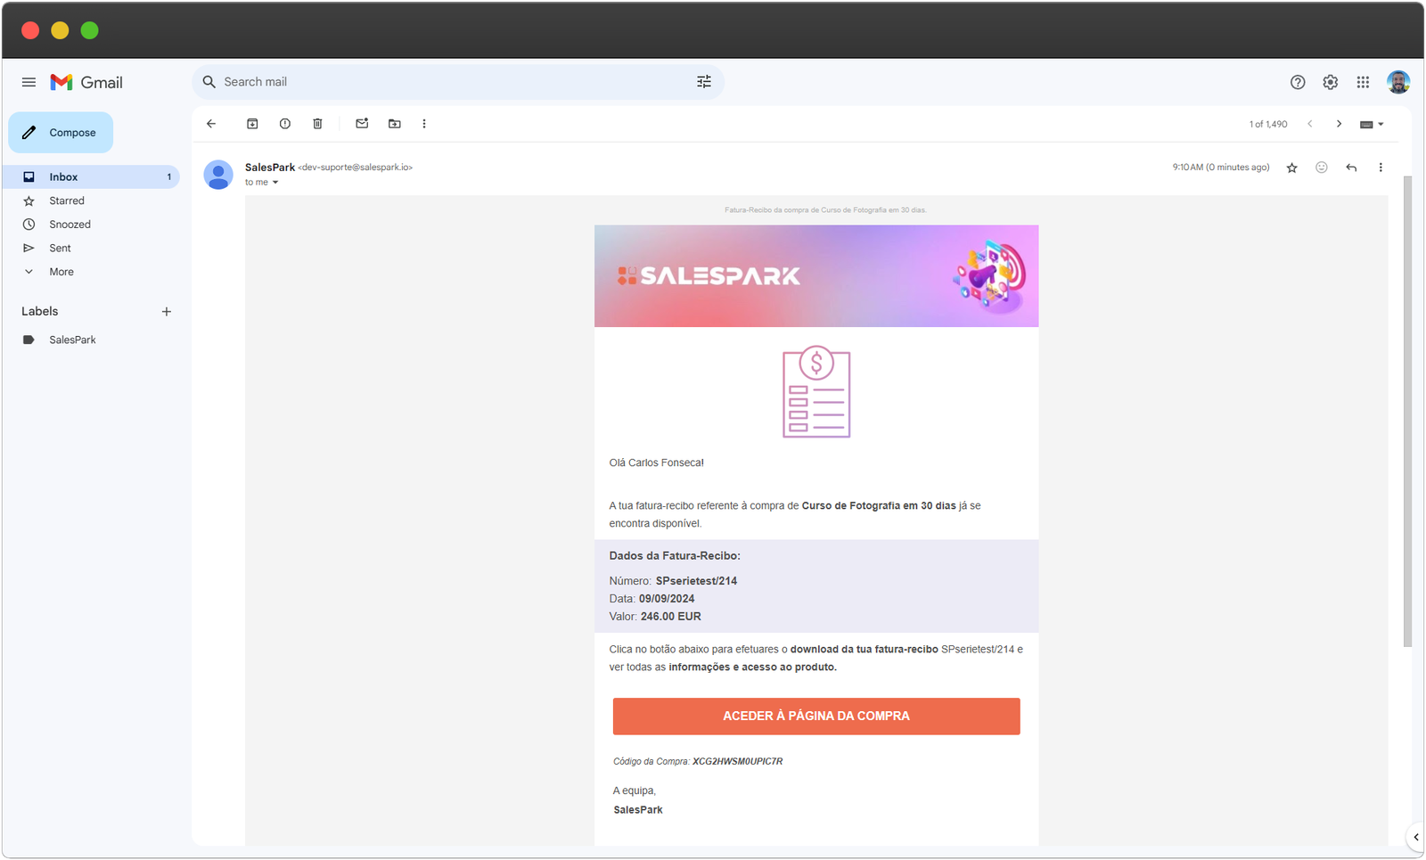The image size is (1426, 860).
Task: Report this email as spam
Action: (285, 124)
